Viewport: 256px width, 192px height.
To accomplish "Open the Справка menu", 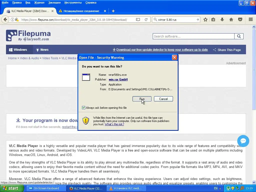I will point(91,2).
